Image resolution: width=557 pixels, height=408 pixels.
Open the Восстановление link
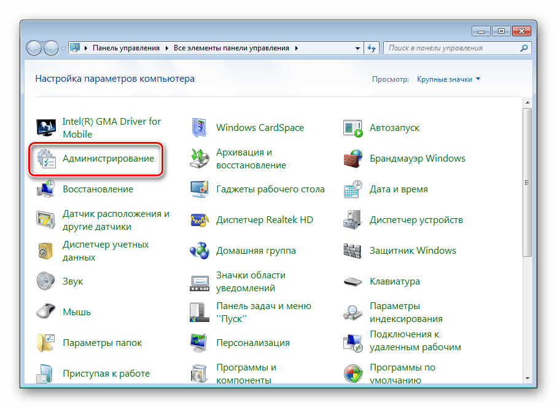coord(98,189)
